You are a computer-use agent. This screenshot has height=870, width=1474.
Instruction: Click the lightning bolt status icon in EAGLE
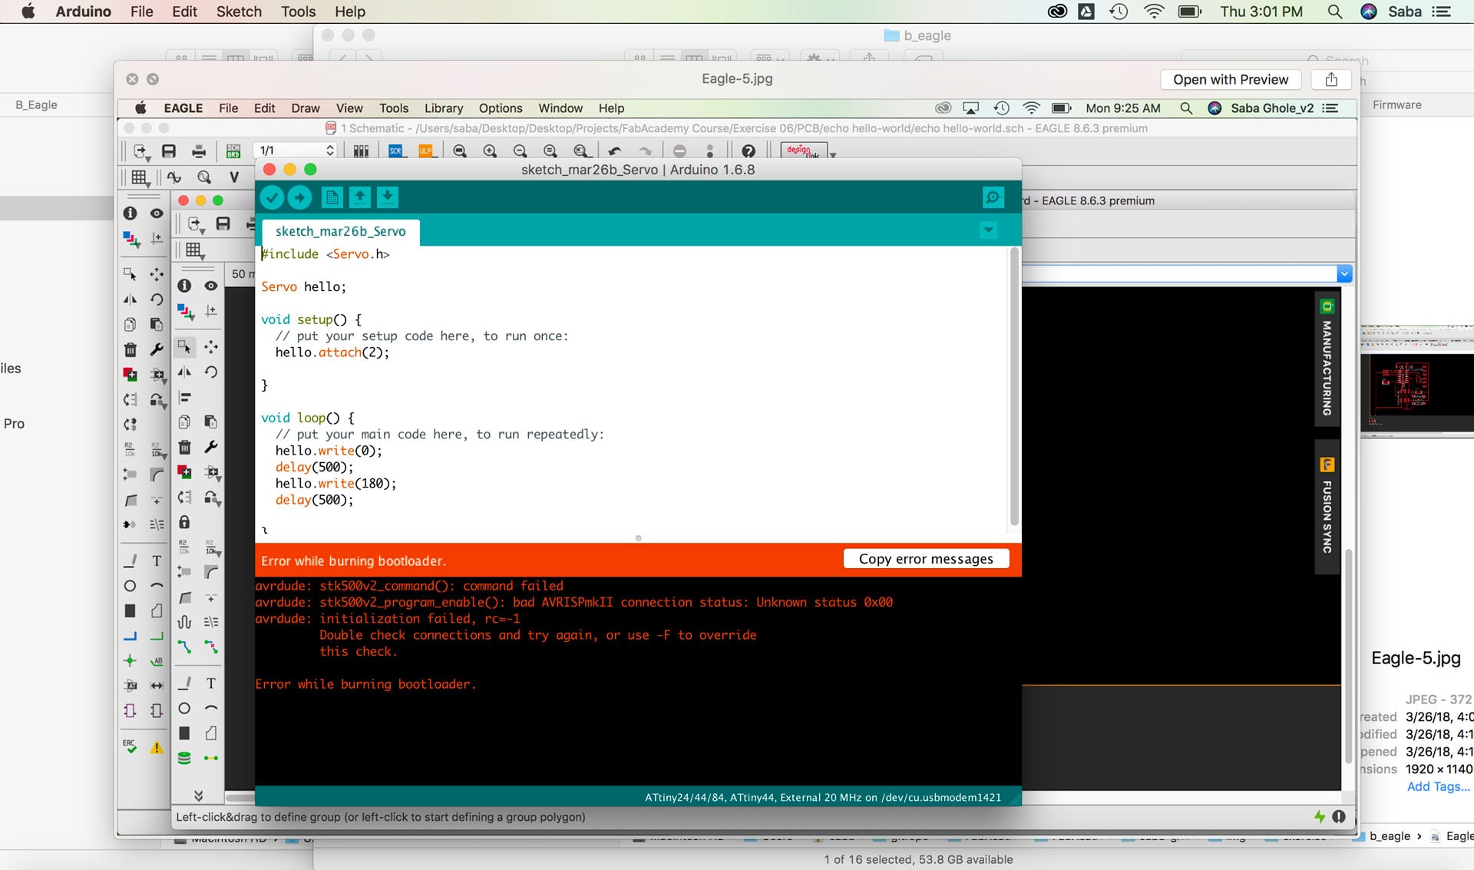(x=1320, y=817)
